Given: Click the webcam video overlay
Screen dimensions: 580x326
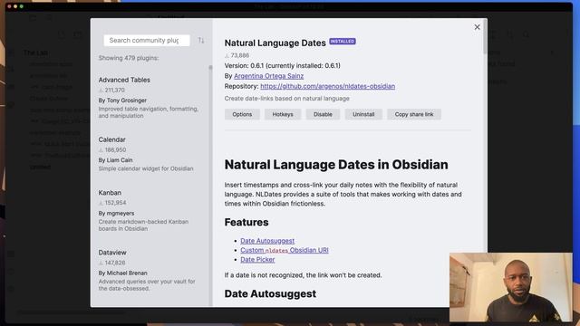Looking at the screenshot, I should tap(511, 287).
